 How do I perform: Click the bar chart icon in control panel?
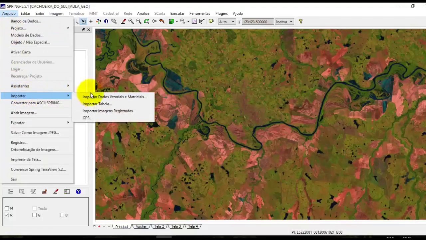(44, 192)
